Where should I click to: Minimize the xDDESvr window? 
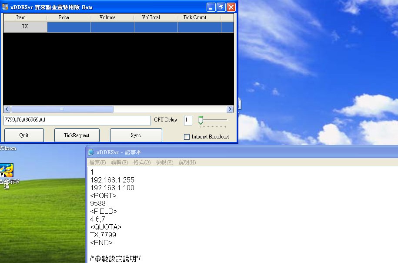211,7
